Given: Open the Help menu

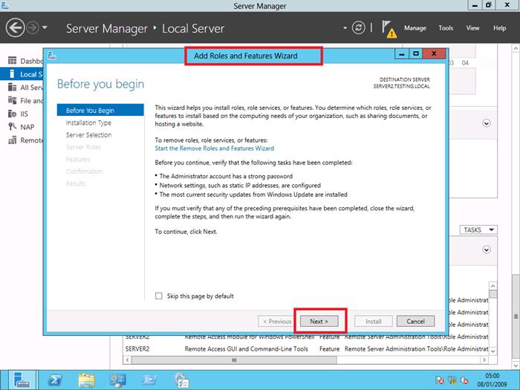Looking at the screenshot, I should (499, 28).
